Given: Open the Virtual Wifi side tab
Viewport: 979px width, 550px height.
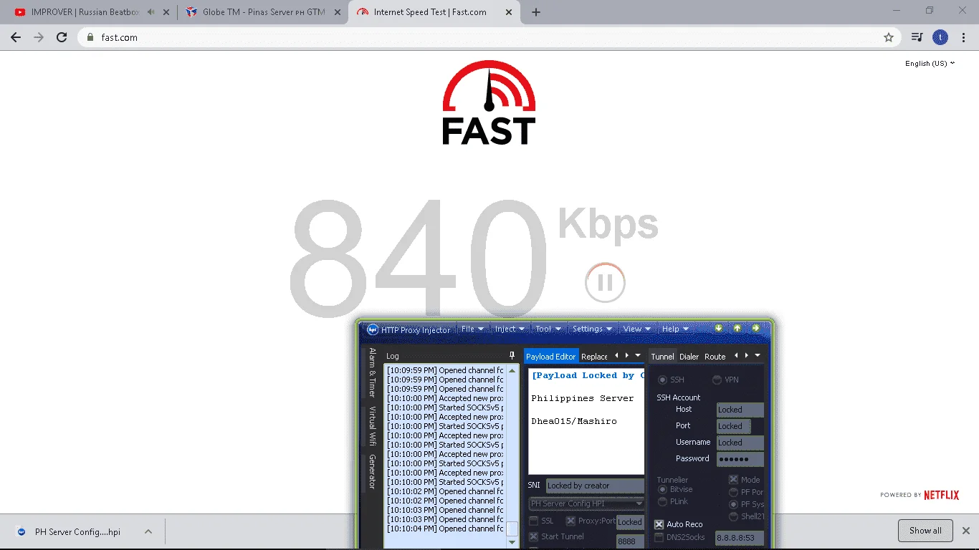Looking at the screenshot, I should coord(372,425).
